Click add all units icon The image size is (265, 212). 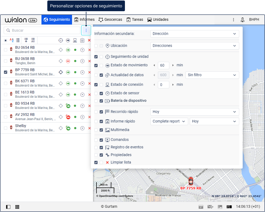(33, 40)
